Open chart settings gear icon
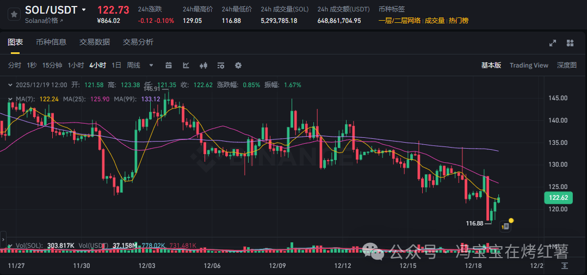The width and height of the screenshot is (587, 275). 238,65
